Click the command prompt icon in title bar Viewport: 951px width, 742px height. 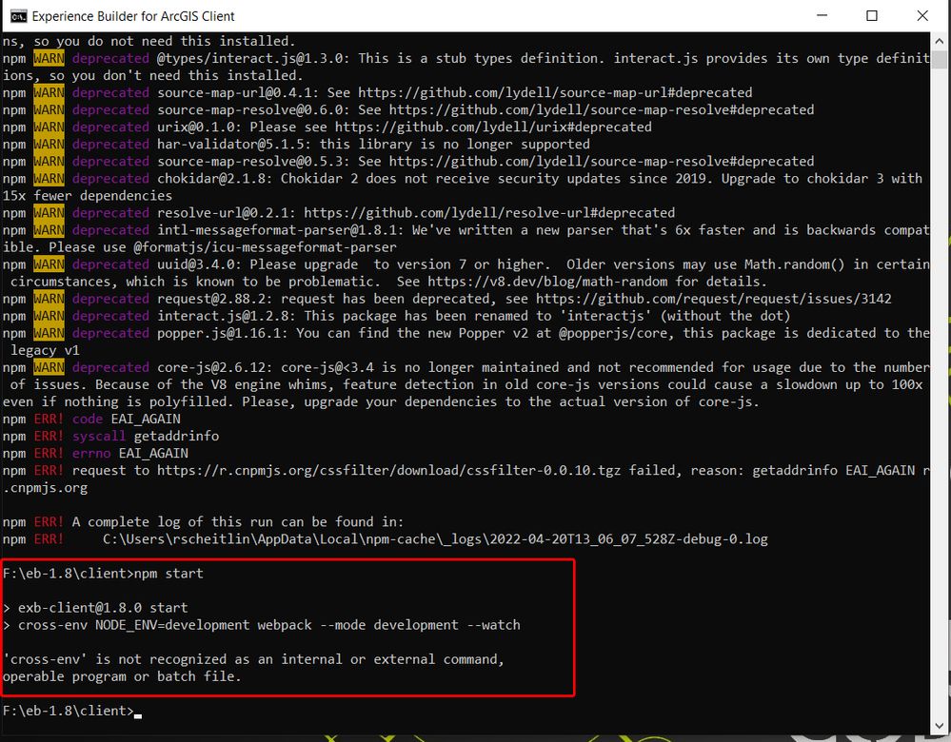click(18, 16)
